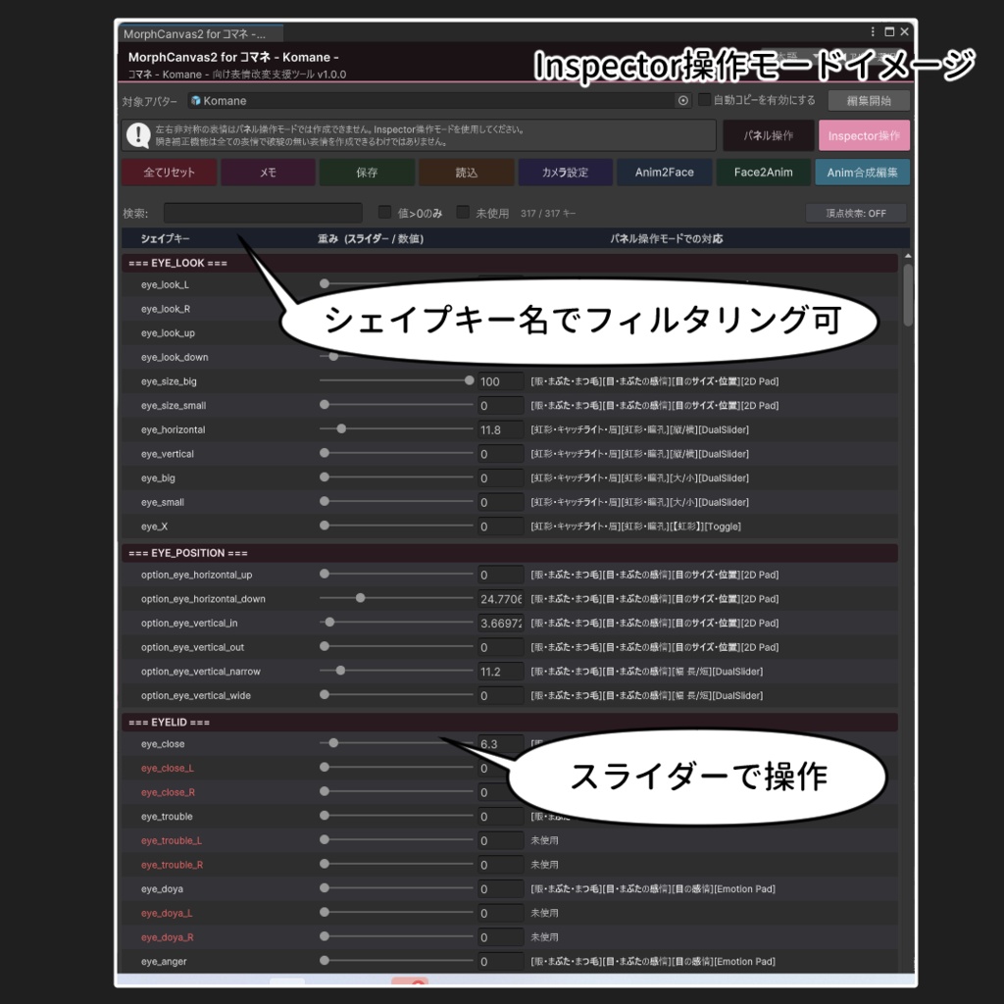Screen dimensions: 1004x1004
Task: Select the MorphCanvas2 for コマネ window tab
Action: click(x=200, y=34)
